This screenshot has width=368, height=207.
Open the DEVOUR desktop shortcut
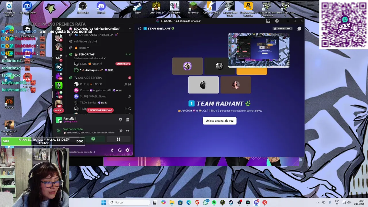9,103
